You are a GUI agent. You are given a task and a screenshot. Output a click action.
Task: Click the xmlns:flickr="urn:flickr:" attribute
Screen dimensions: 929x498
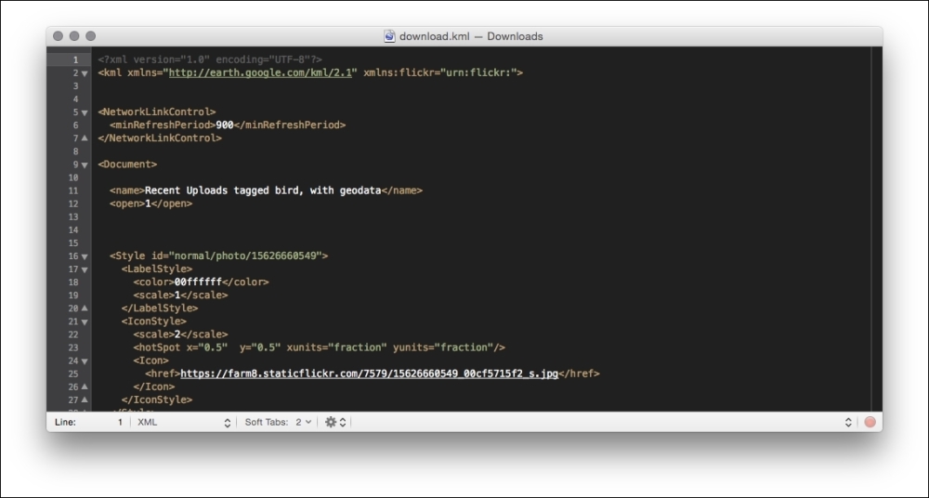tap(440, 72)
